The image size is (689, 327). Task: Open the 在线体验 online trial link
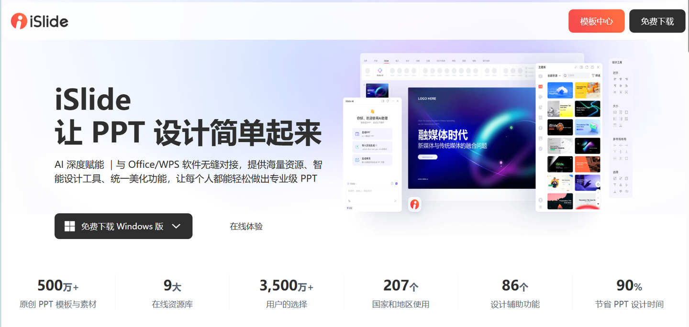[x=246, y=226]
